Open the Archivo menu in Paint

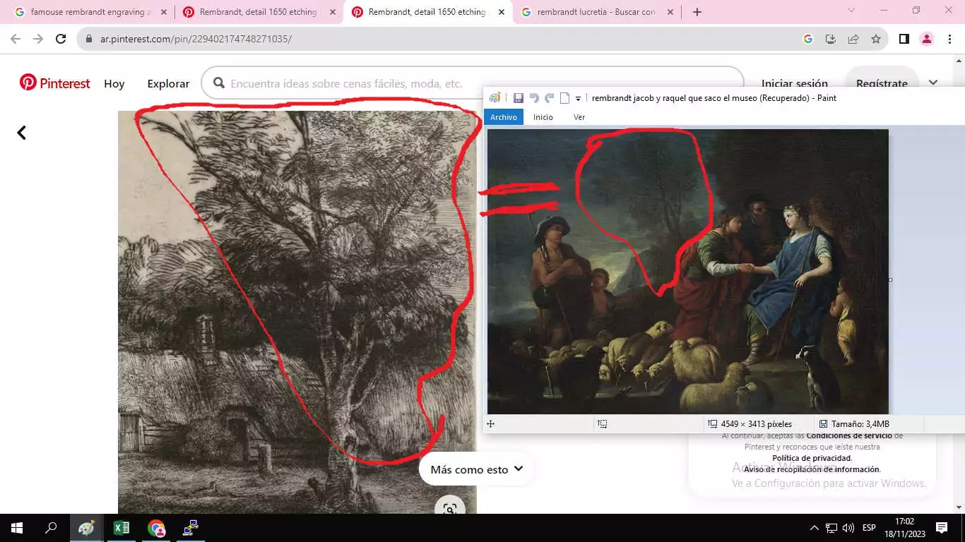point(504,117)
